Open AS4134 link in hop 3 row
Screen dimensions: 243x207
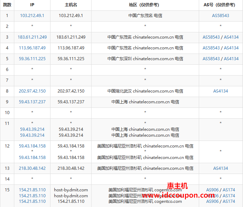tap(231, 37)
